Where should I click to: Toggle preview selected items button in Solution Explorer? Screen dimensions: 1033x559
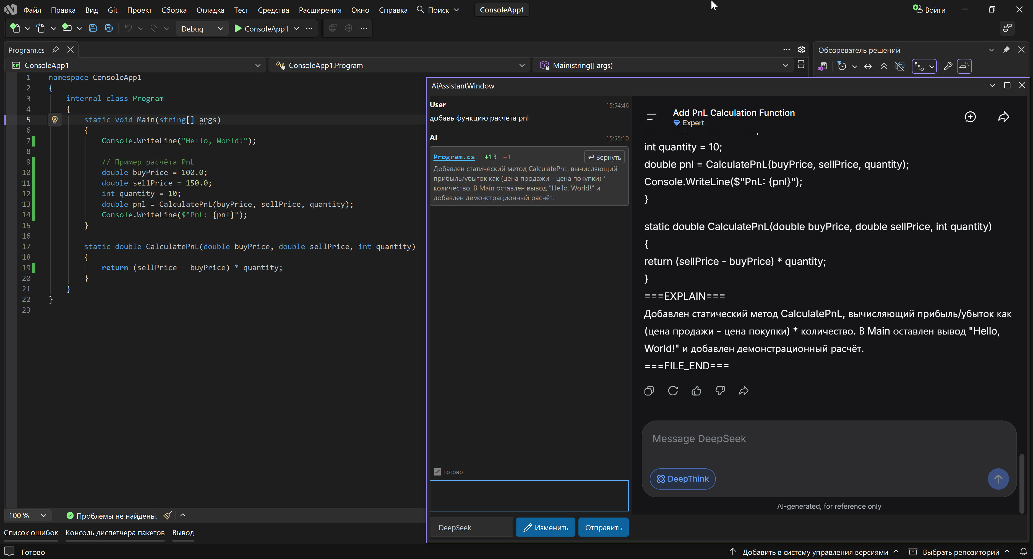964,66
